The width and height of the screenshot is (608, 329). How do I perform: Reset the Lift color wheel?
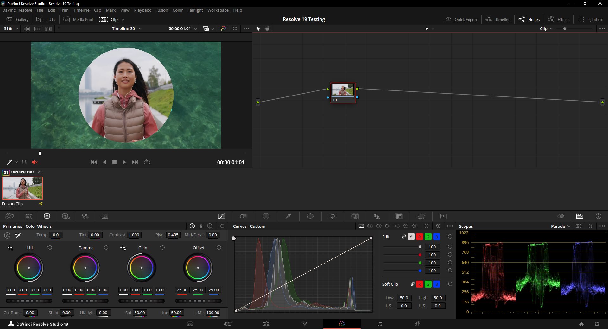[50, 248]
